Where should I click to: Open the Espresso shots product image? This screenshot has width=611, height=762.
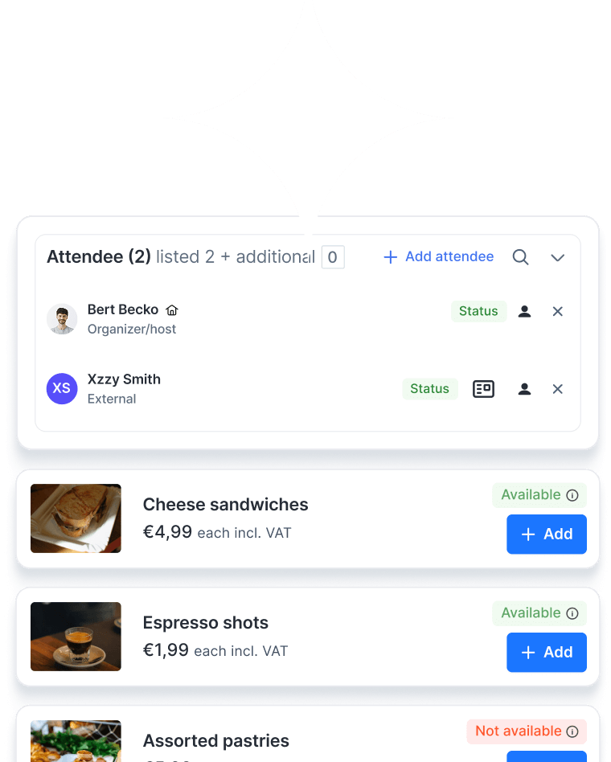coord(76,637)
